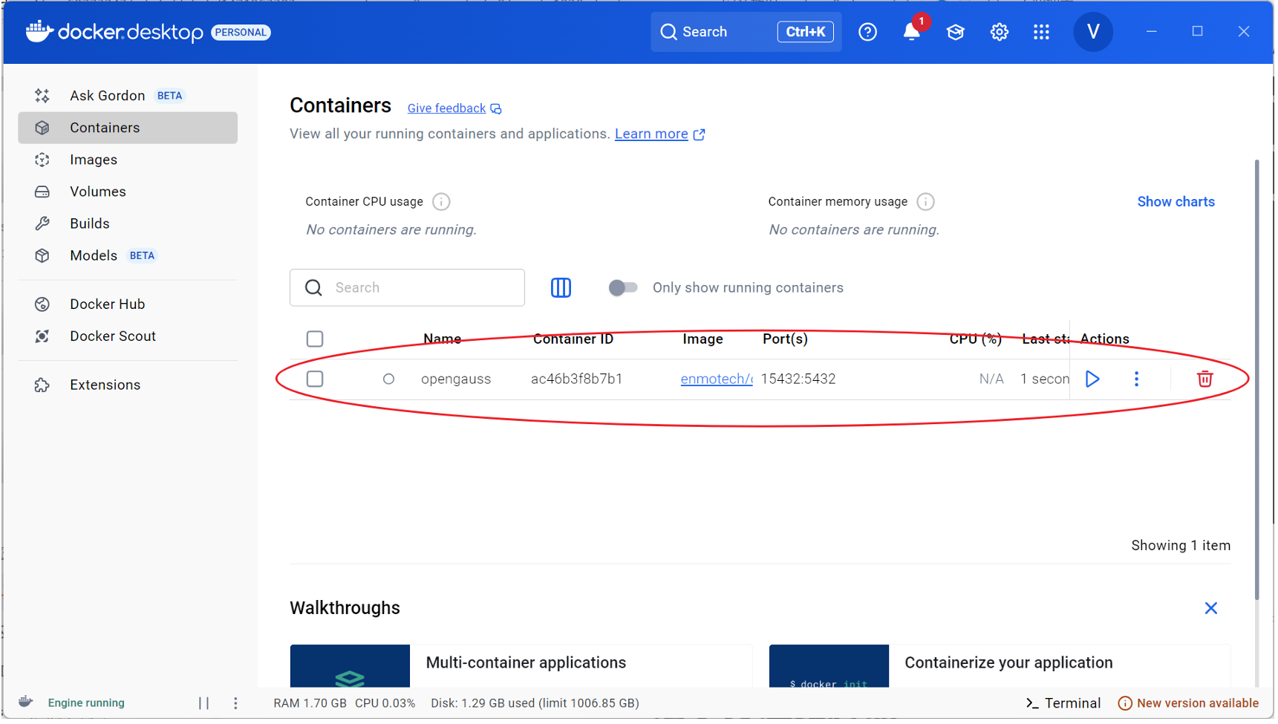
Task: Open Multi-container applications walkthrough
Action: [521, 666]
